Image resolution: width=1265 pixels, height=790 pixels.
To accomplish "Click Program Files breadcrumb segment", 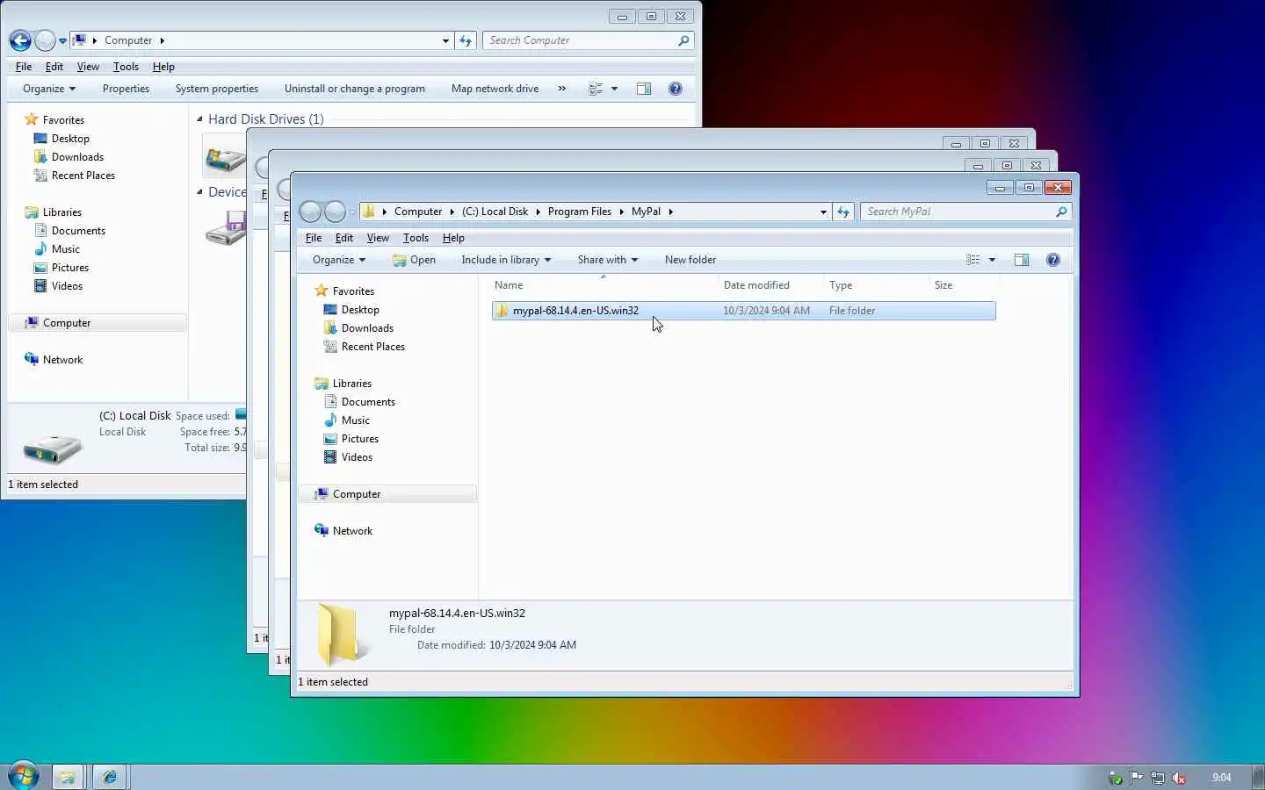I will (580, 212).
